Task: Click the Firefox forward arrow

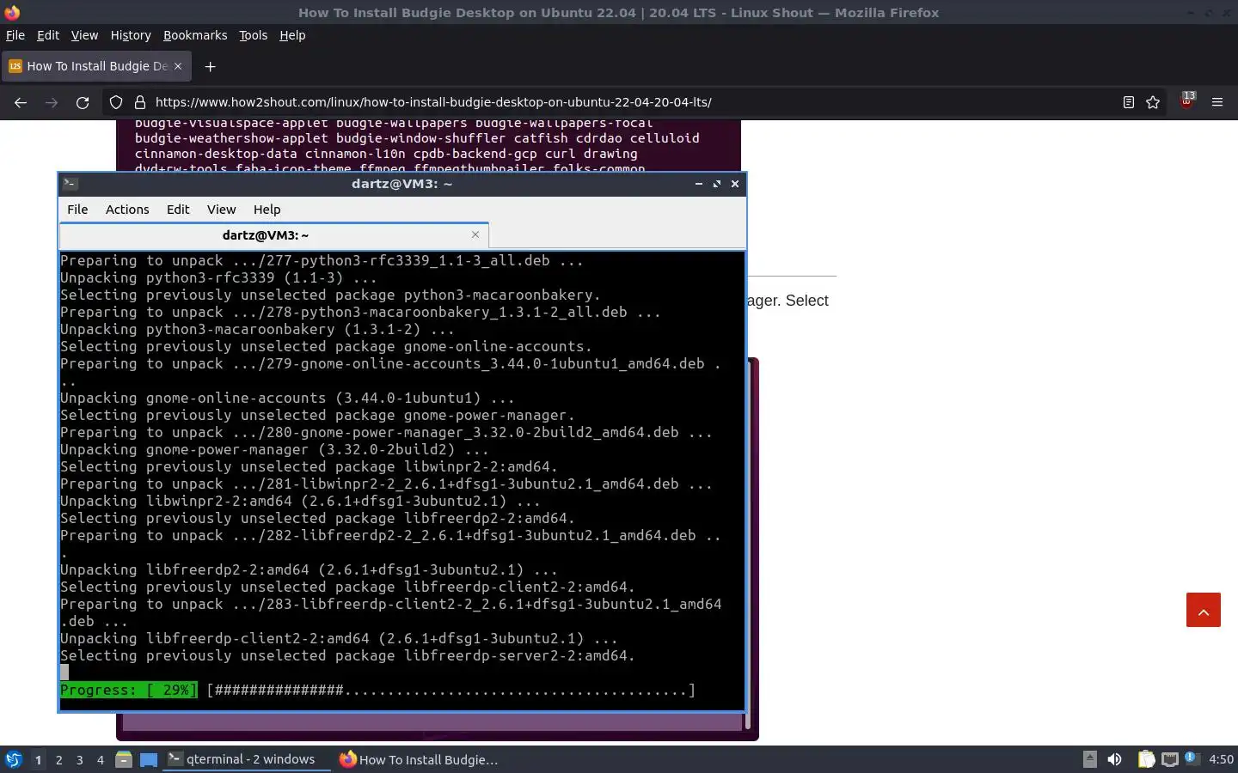Action: click(52, 102)
